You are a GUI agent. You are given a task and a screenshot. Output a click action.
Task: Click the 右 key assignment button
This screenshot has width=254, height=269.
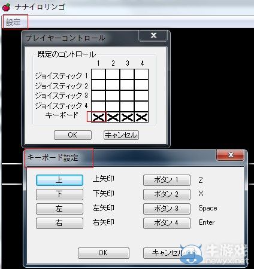tap(59, 223)
